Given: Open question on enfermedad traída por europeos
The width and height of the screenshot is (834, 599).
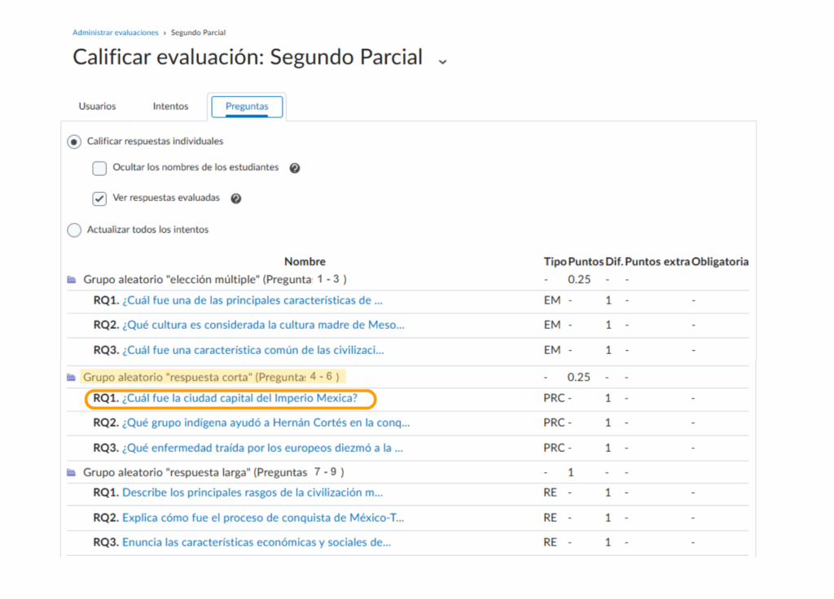Looking at the screenshot, I should [x=262, y=448].
